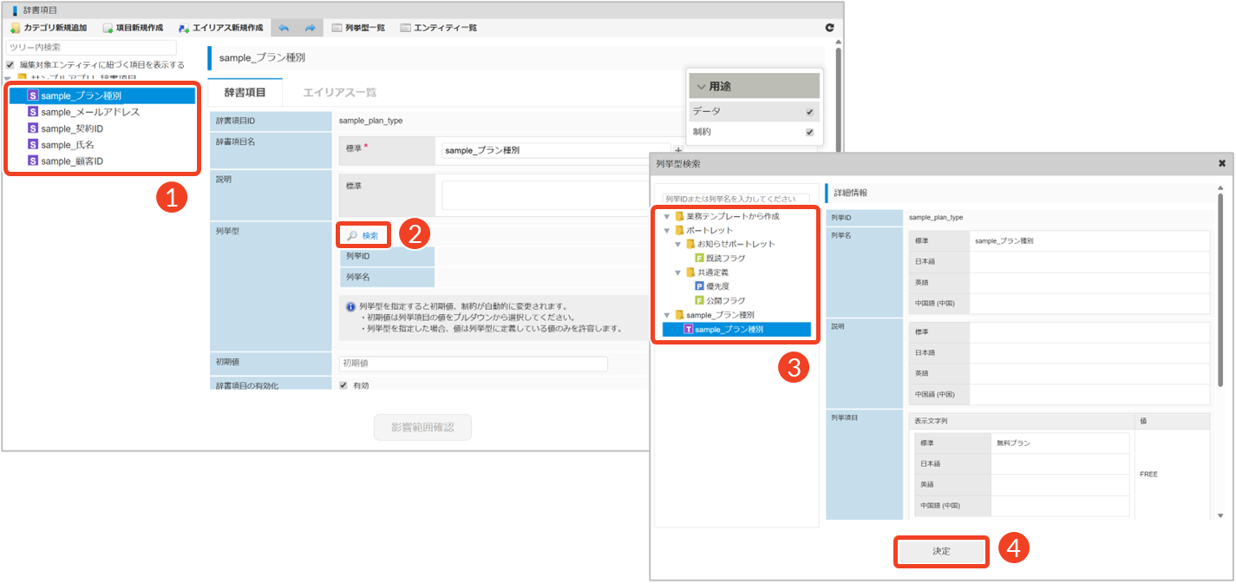Click the 項目新規作成 toolbar icon

click(108, 28)
